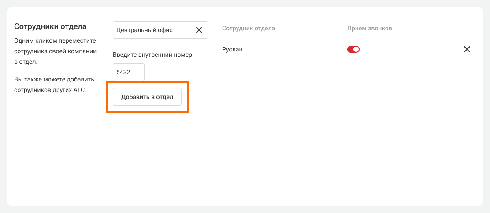
Task: Disable call reception for Руслан
Action: (353, 49)
